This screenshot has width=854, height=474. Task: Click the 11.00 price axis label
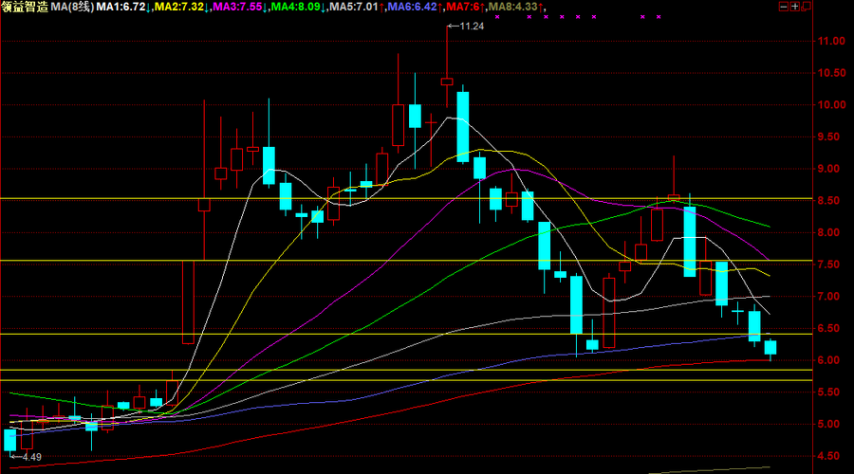(x=831, y=42)
